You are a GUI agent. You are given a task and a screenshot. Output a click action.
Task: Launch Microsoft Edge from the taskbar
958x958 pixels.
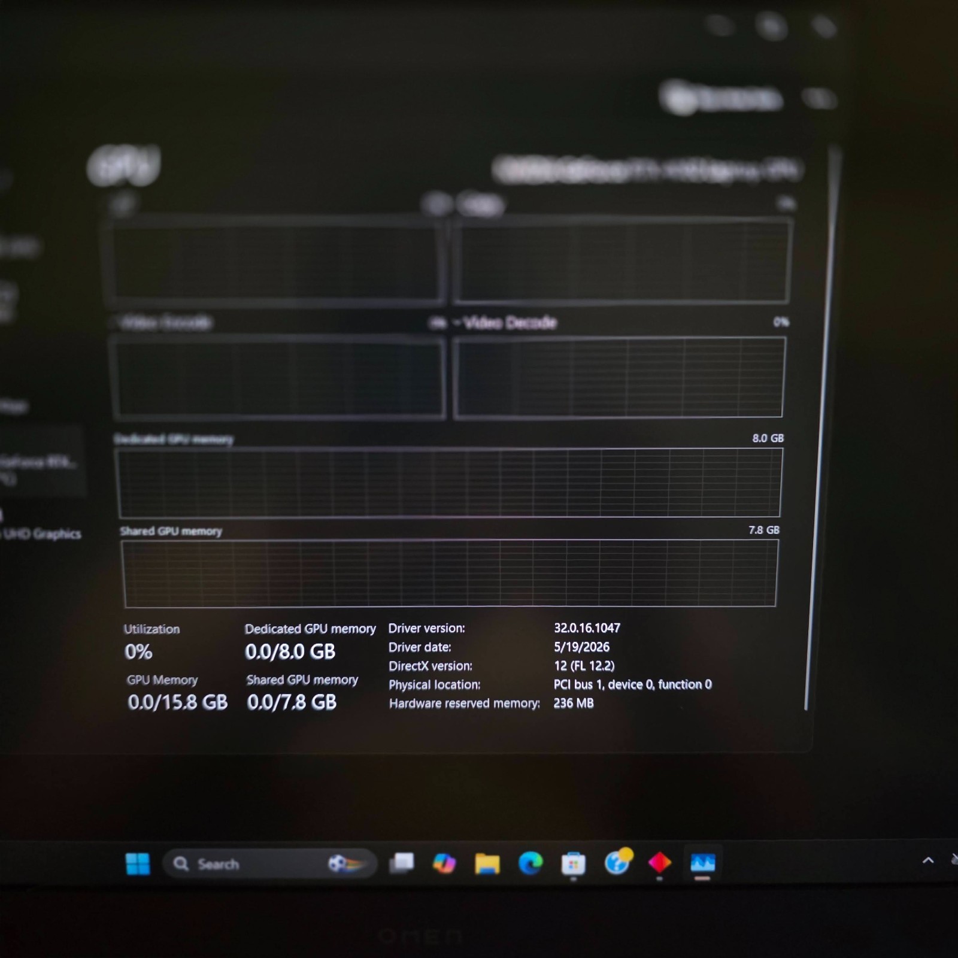[x=530, y=863]
